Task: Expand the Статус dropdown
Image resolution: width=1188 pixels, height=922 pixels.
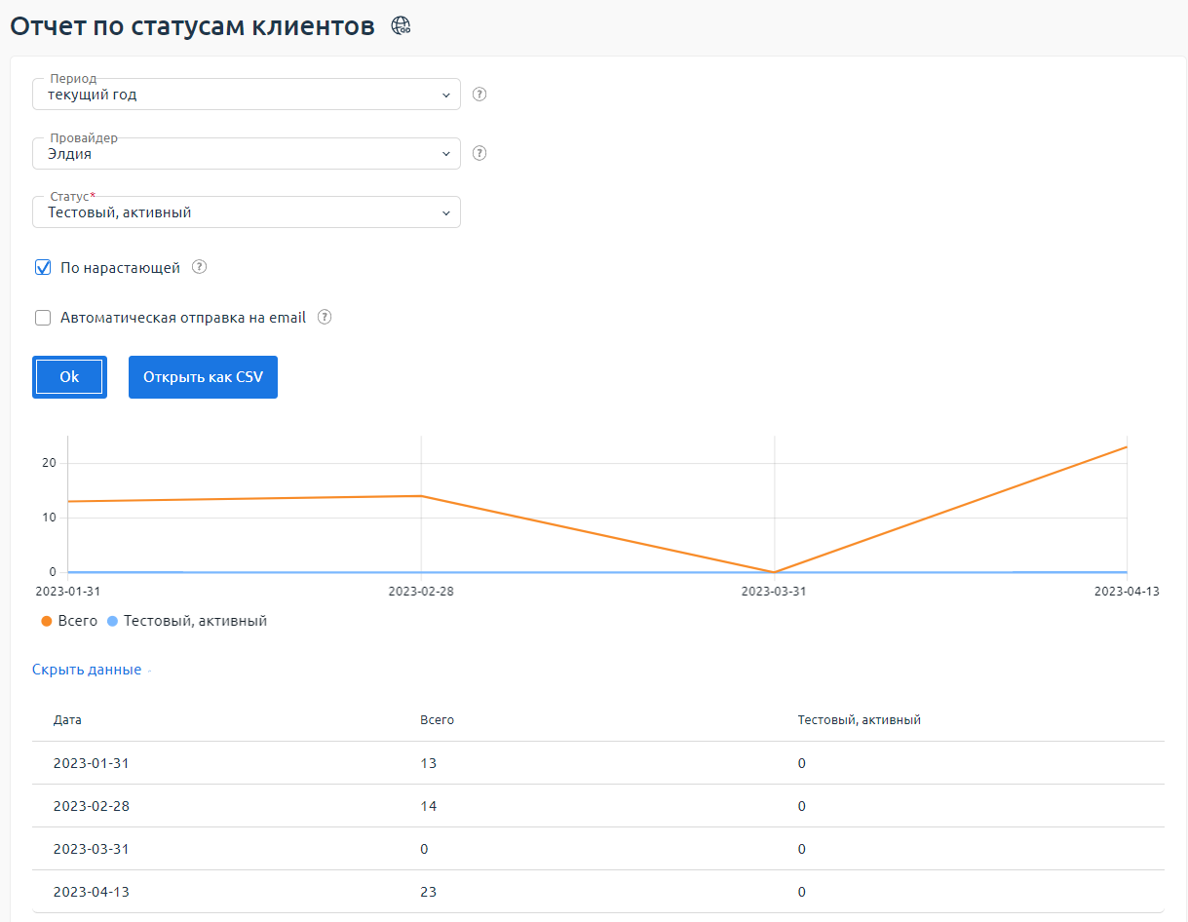Action: 246,211
